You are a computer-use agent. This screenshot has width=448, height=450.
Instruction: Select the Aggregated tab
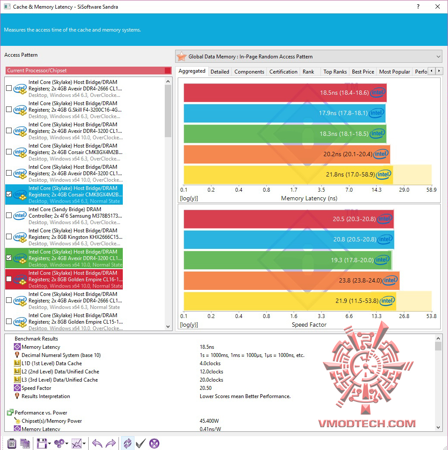click(192, 71)
